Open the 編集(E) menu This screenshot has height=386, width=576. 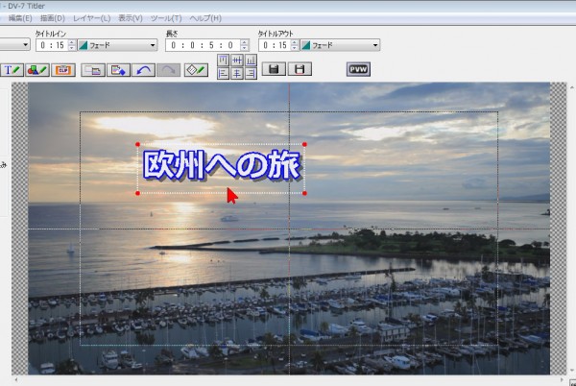pos(20,18)
